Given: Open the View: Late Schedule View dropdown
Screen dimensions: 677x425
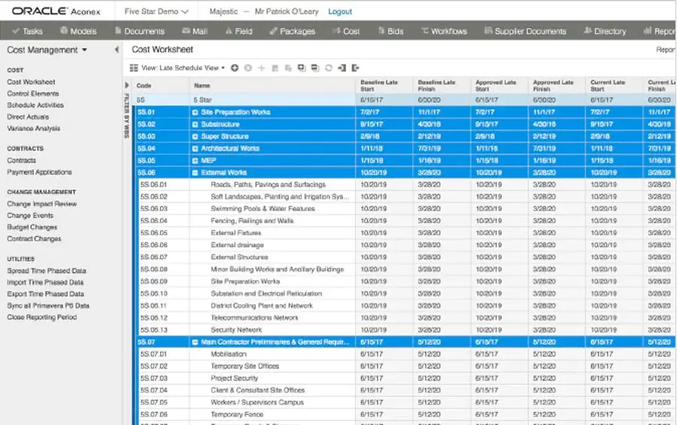Looking at the screenshot, I should (183, 68).
